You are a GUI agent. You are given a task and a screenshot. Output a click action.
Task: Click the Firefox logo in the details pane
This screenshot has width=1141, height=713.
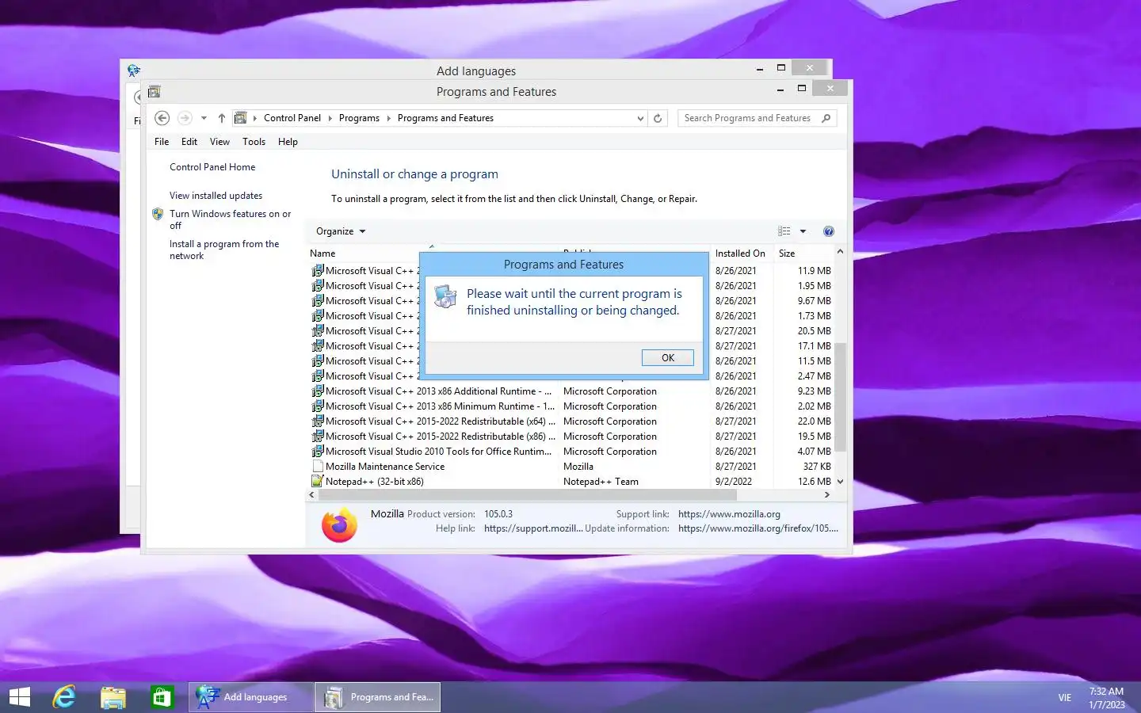coord(339,524)
